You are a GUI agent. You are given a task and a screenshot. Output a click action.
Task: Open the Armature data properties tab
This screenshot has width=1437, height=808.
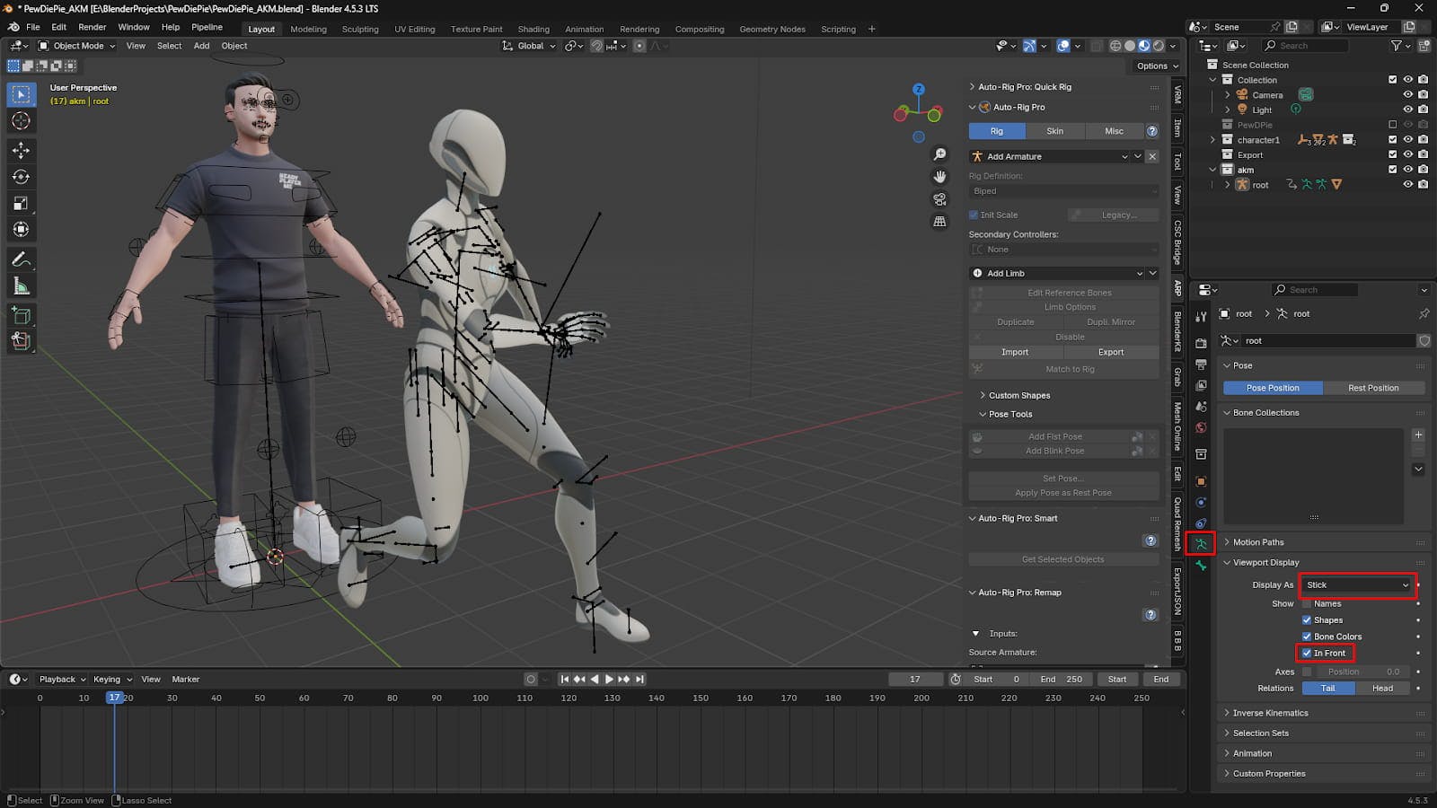[1201, 544]
